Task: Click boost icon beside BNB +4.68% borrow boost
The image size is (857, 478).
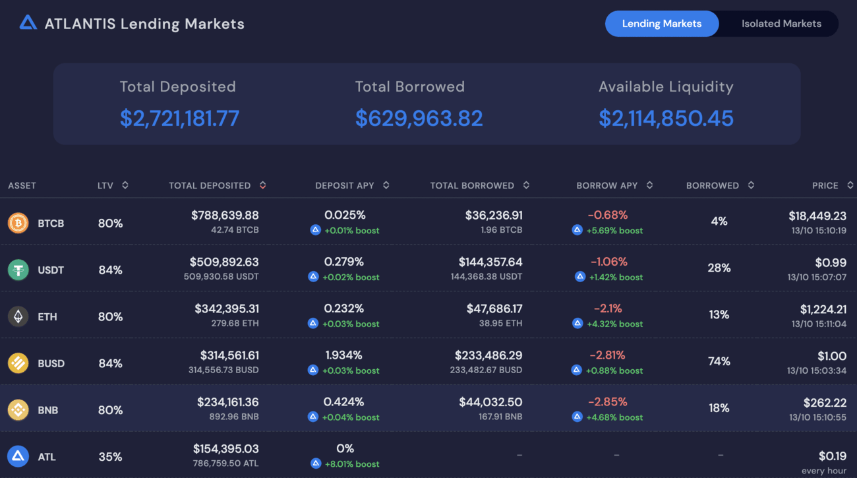Action: click(x=577, y=417)
